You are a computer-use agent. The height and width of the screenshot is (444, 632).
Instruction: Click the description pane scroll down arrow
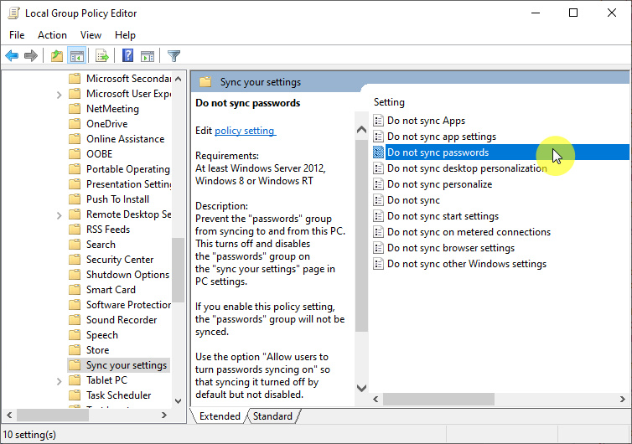click(x=362, y=388)
